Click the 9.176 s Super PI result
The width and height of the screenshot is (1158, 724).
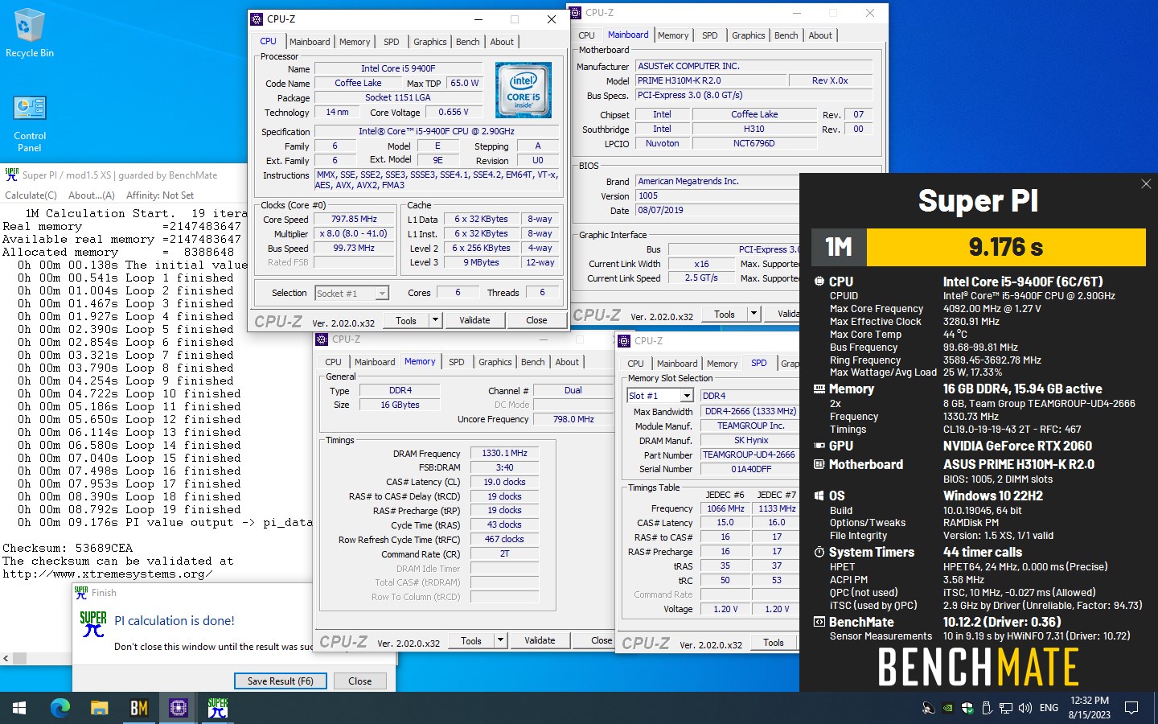(x=1006, y=247)
